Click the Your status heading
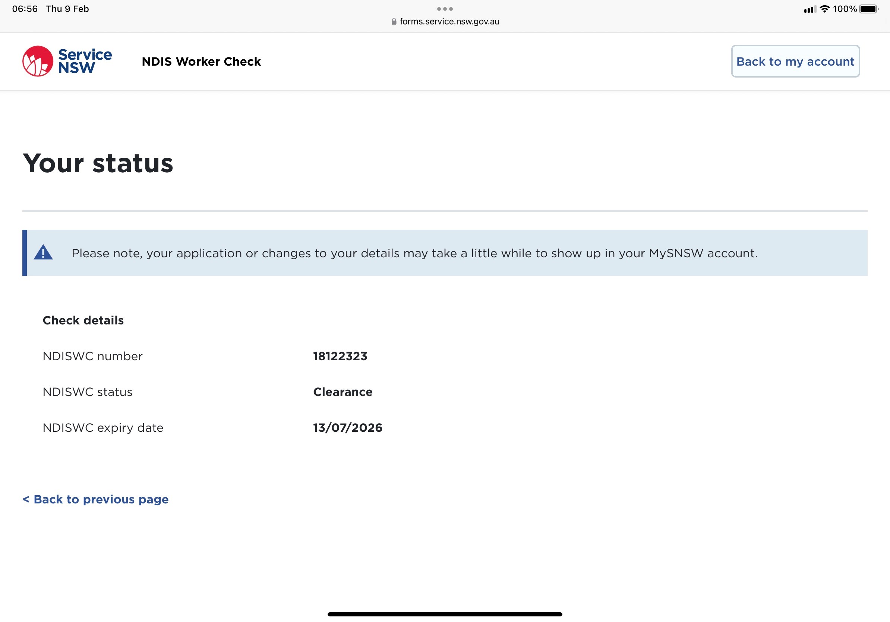Image resolution: width=890 pixels, height=622 pixels. click(98, 163)
